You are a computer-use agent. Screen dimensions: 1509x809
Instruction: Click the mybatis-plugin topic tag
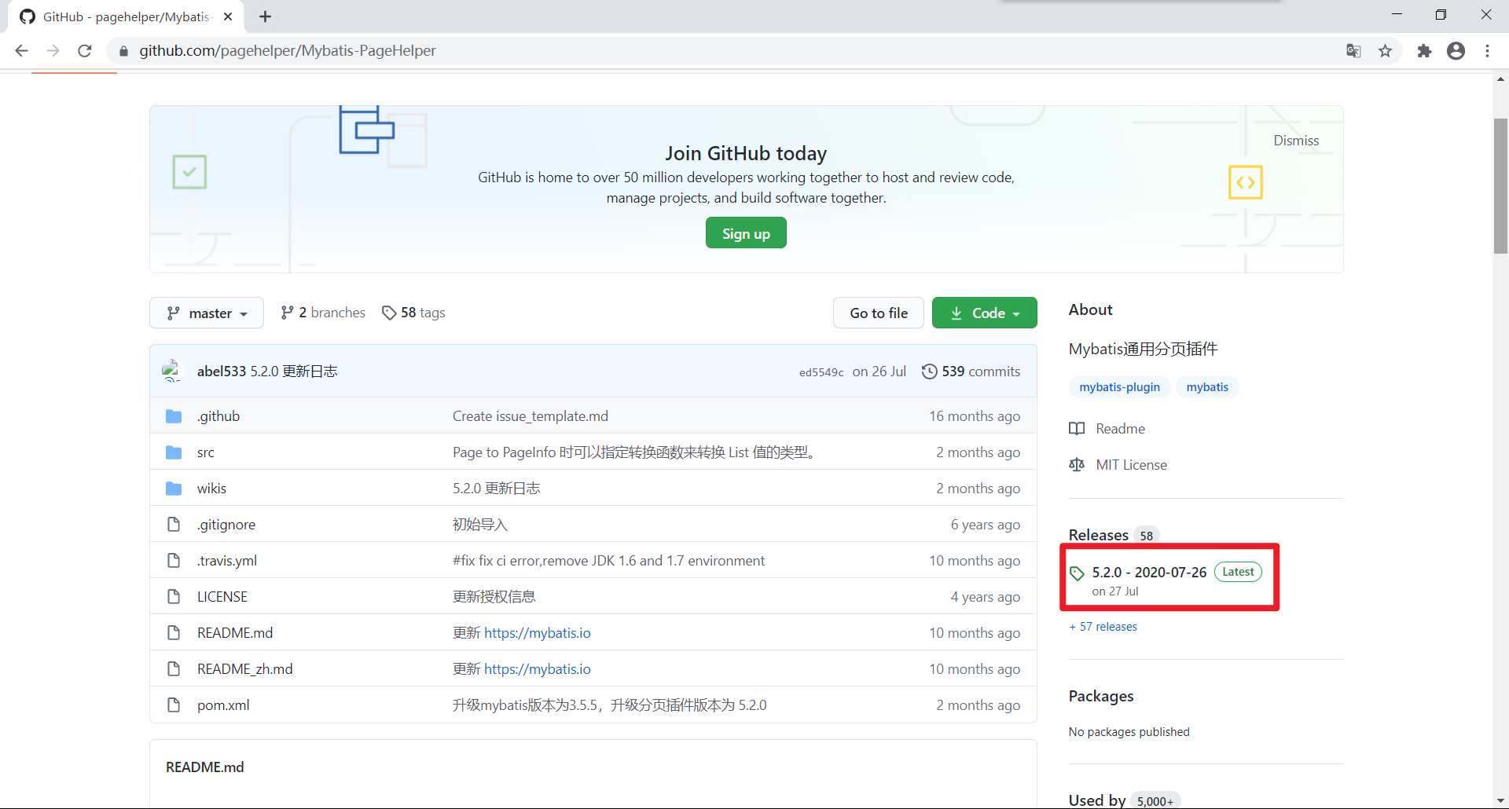click(x=1119, y=387)
